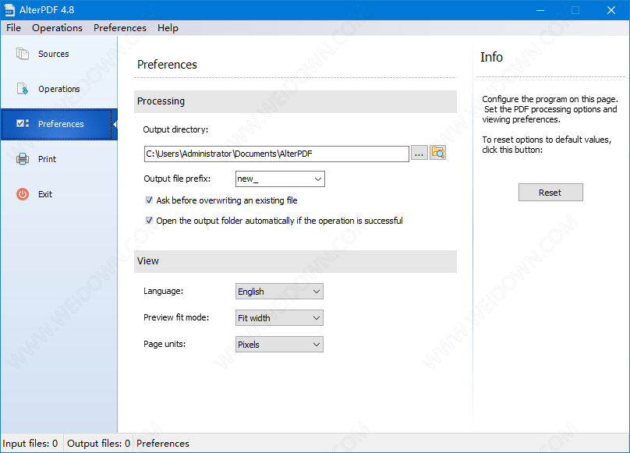Click the 'Output file prefix:' label

177,179
